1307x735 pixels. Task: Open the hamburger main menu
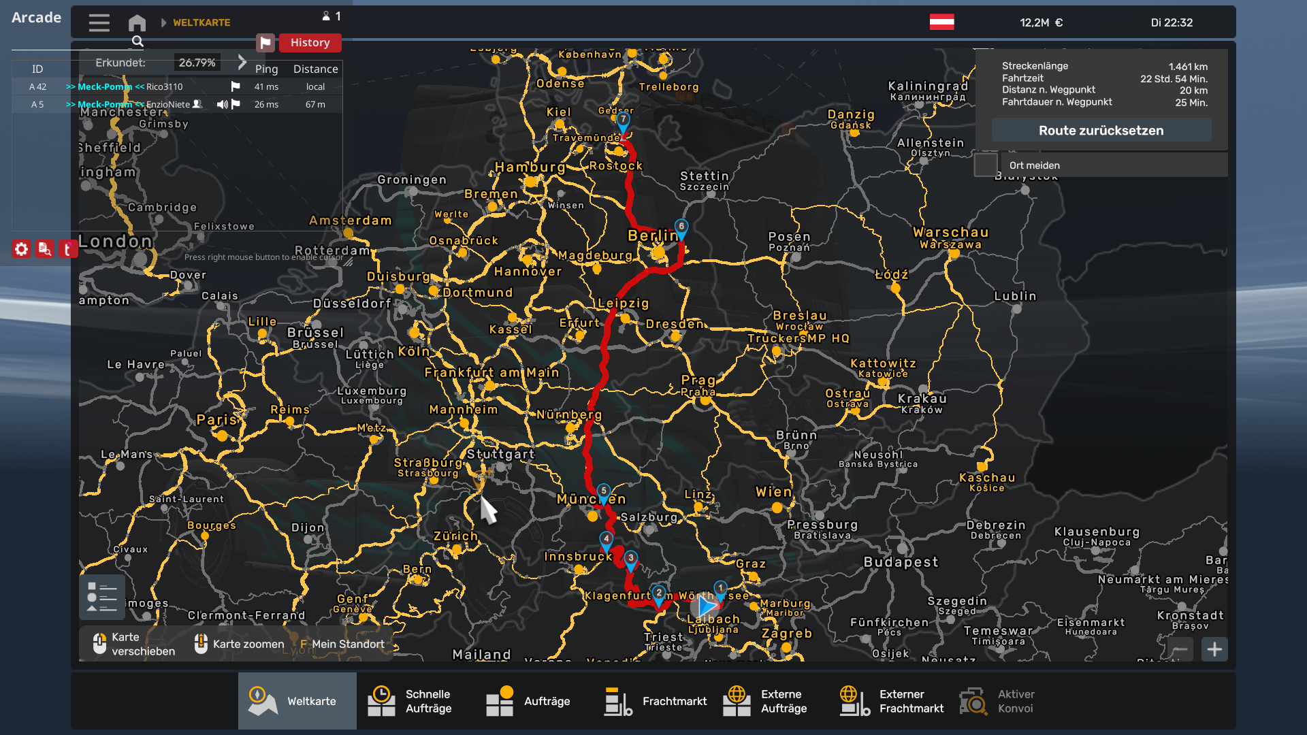[x=99, y=23]
